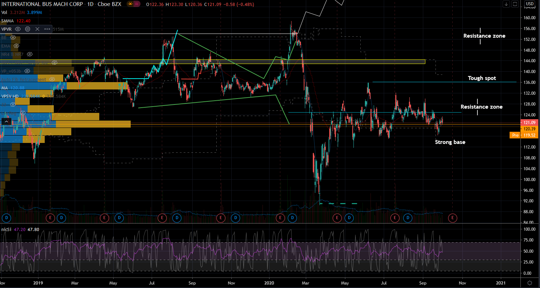The width and height of the screenshot is (540, 288).
Task: Click the volume value 3.212M
Action: [17, 13]
